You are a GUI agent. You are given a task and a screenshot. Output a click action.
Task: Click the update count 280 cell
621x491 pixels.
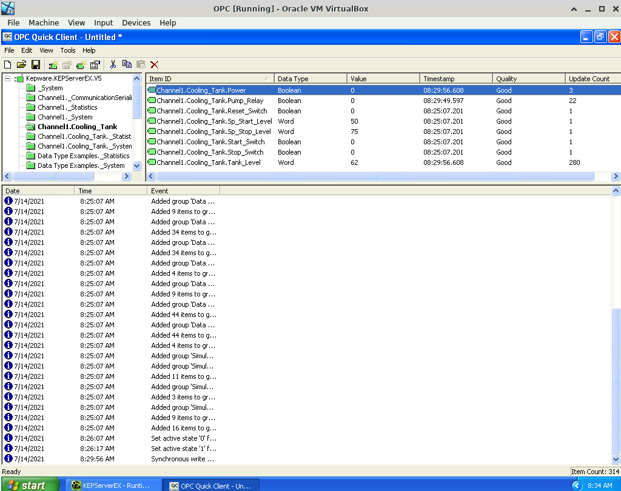(x=575, y=162)
